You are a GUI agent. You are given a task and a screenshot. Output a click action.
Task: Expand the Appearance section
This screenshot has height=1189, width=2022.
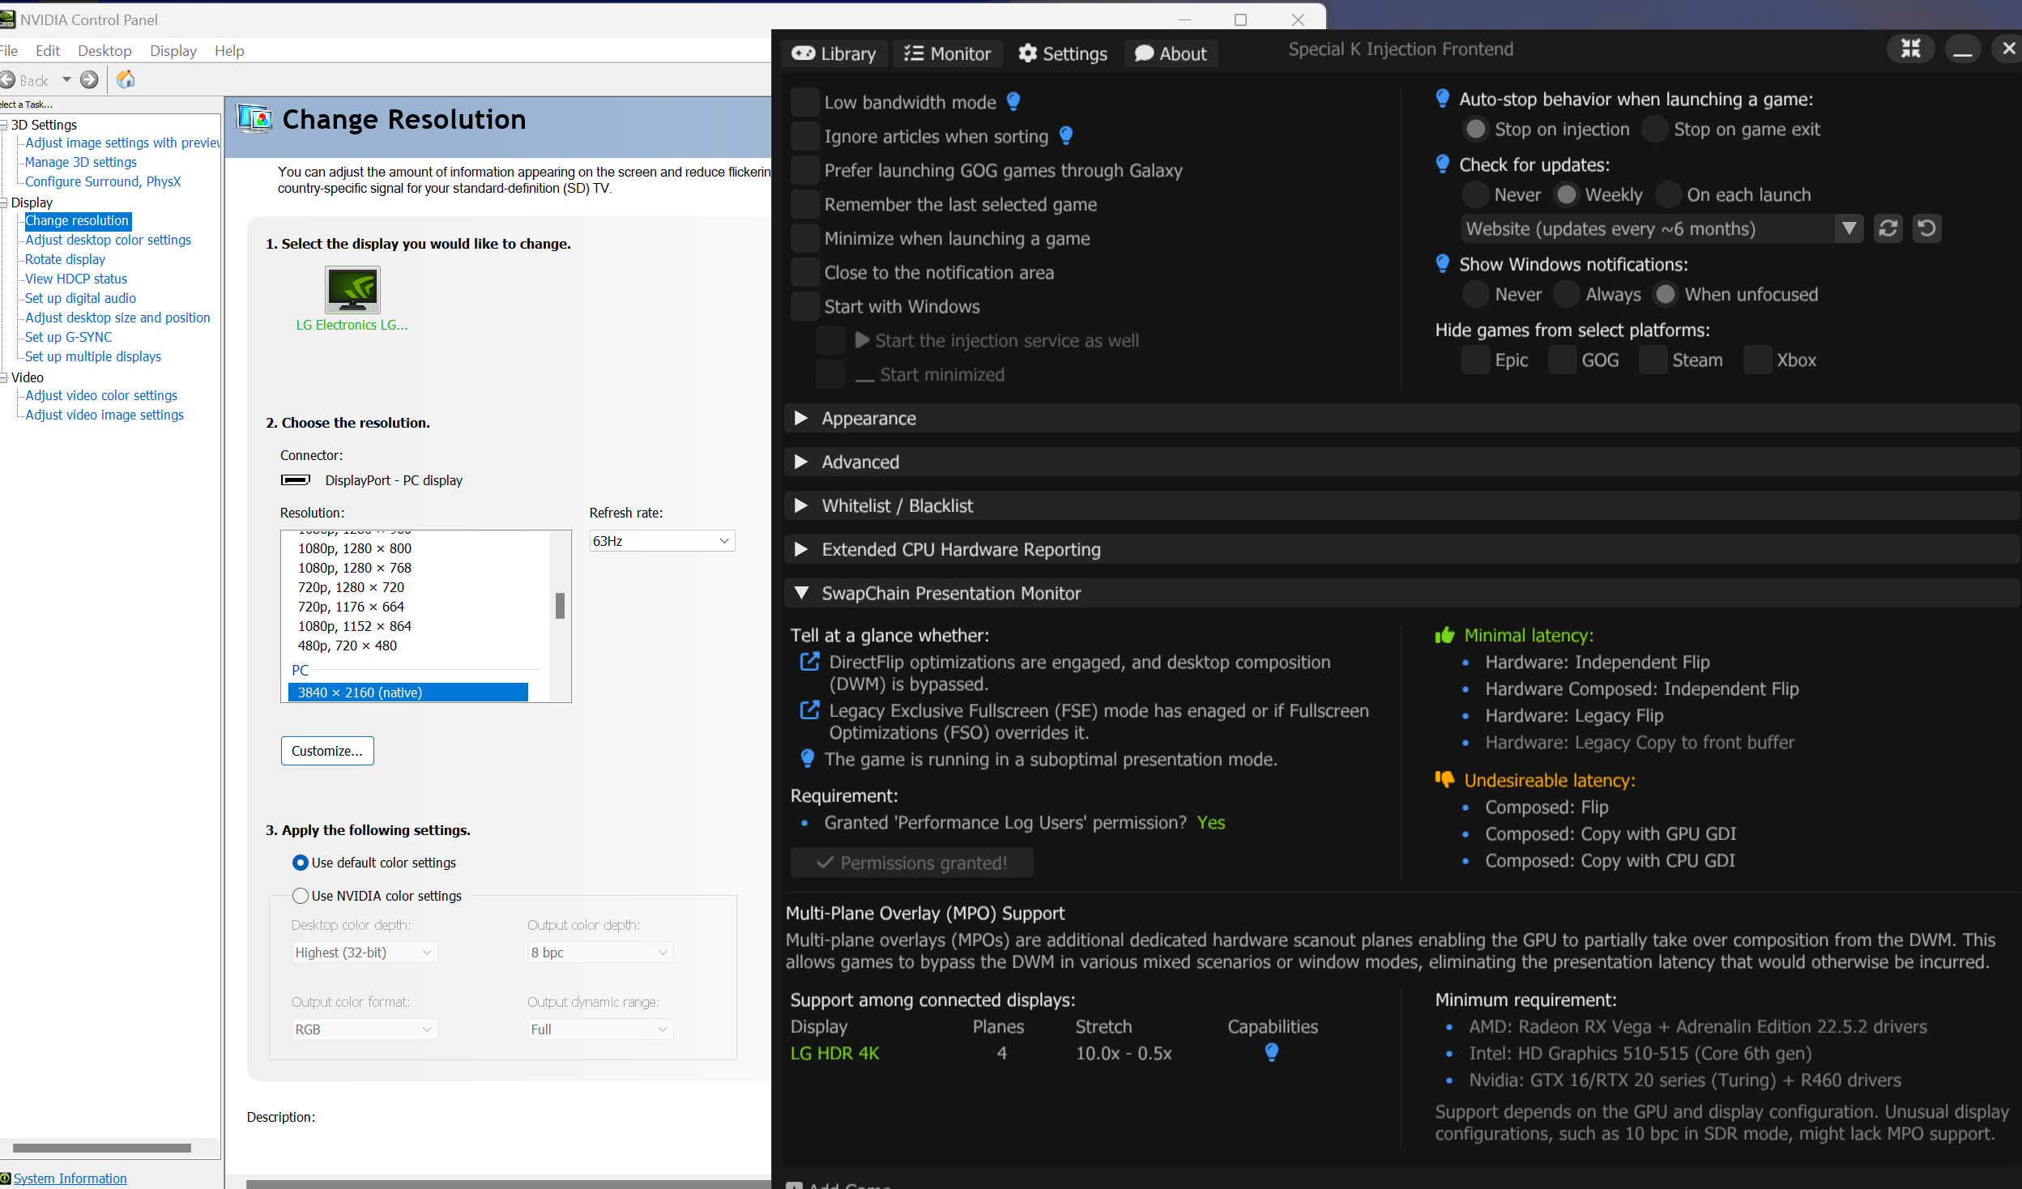pos(1402,418)
